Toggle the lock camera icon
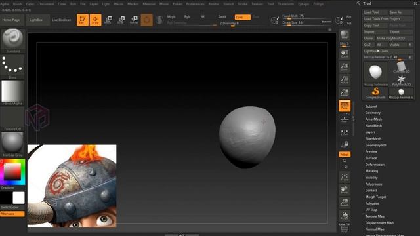 (x=345, y=144)
